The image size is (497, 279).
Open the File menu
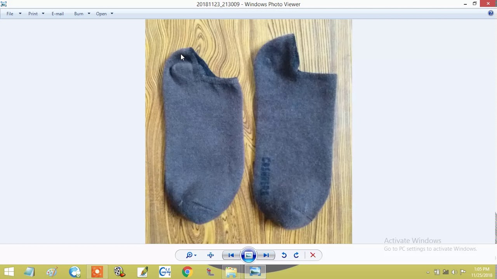(x=10, y=14)
